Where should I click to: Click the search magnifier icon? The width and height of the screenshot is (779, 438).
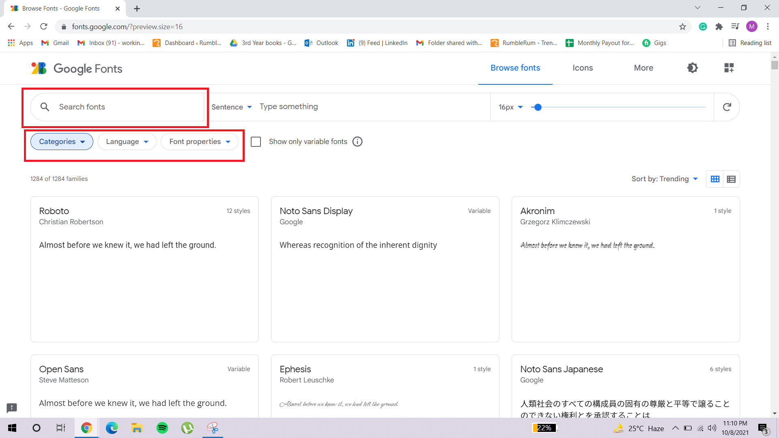point(45,107)
